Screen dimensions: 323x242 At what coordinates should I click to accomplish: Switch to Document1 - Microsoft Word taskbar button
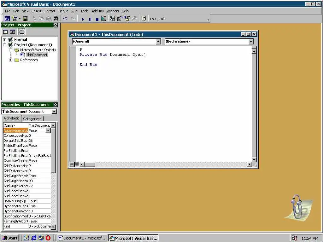point(82,238)
